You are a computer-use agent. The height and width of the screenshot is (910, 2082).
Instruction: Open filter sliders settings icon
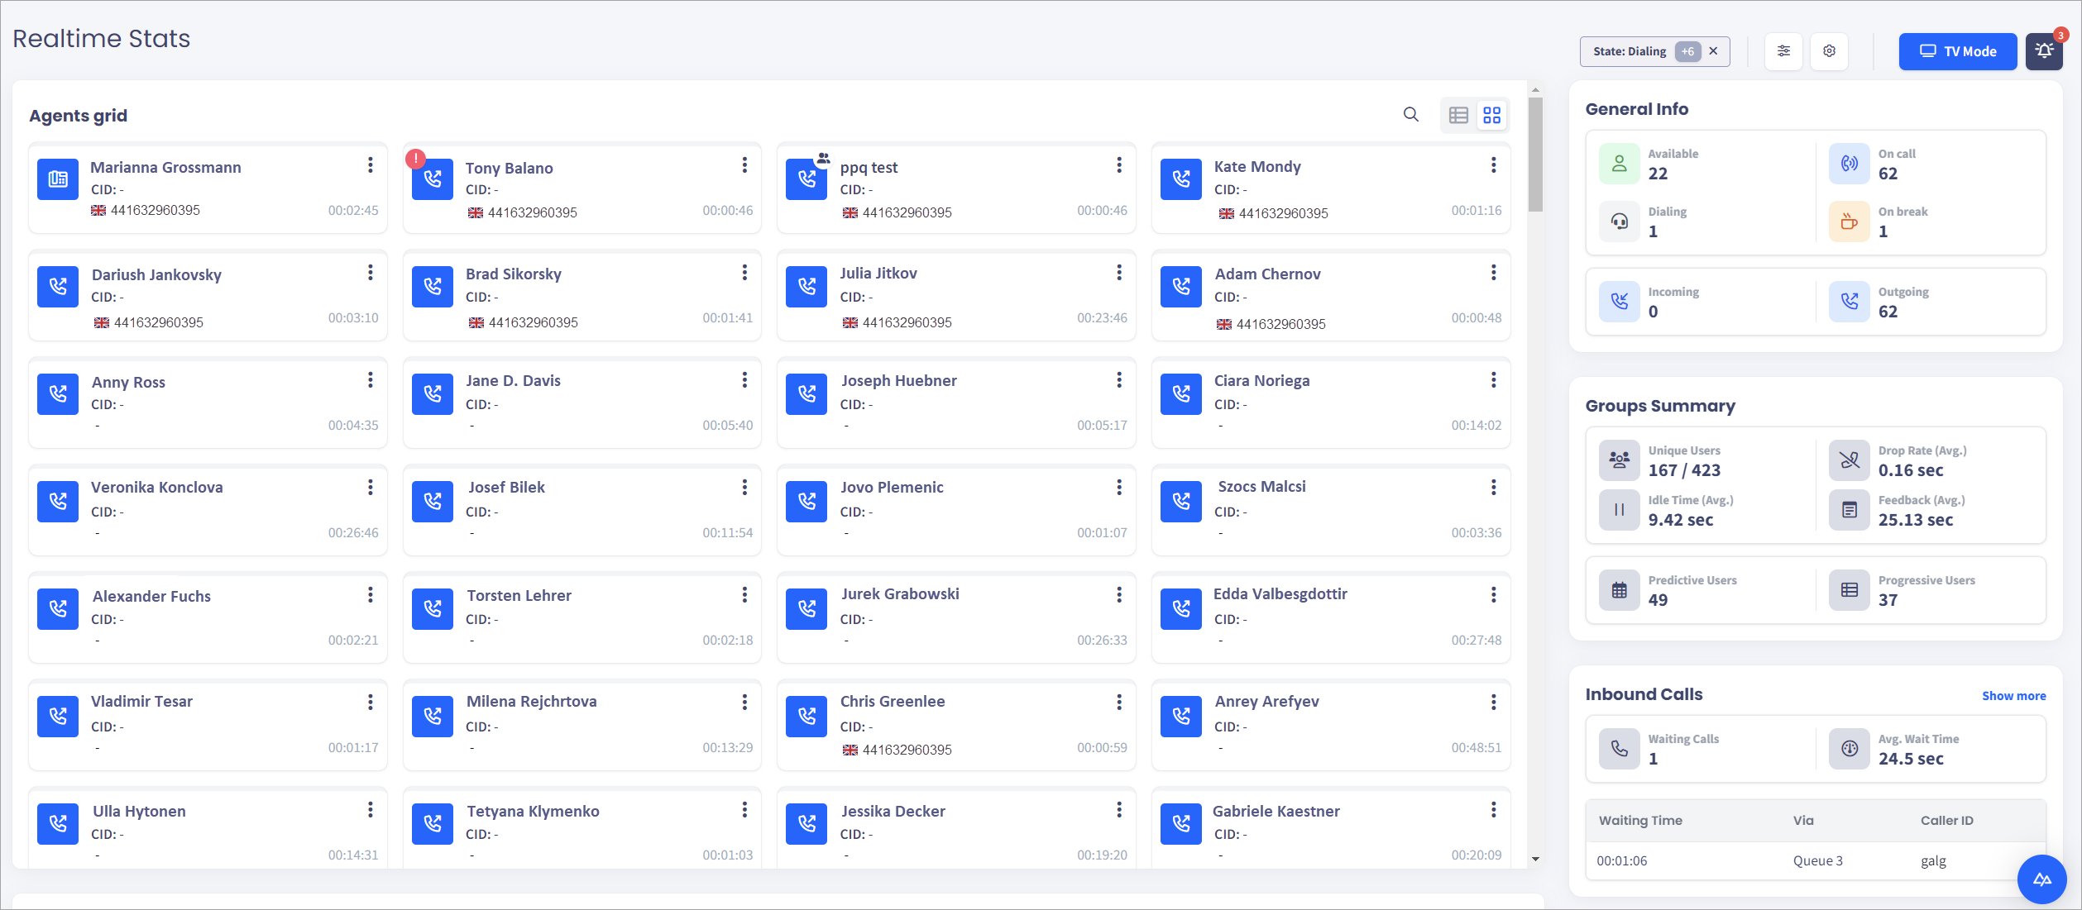click(1783, 51)
